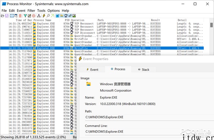Select the event row at 14:31:25.1967411
The image size is (214, 140).
(102, 27)
